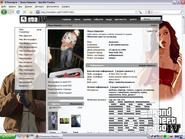Viewport: 185px width, 139px height.
Task: Open Мои Настройки in sidebar
Action: [27, 74]
